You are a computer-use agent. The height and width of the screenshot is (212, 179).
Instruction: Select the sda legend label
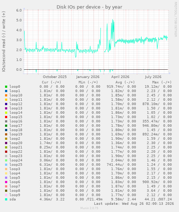[13, 199]
